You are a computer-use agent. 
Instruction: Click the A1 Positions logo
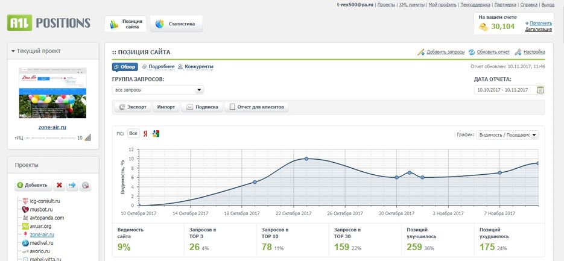point(48,24)
